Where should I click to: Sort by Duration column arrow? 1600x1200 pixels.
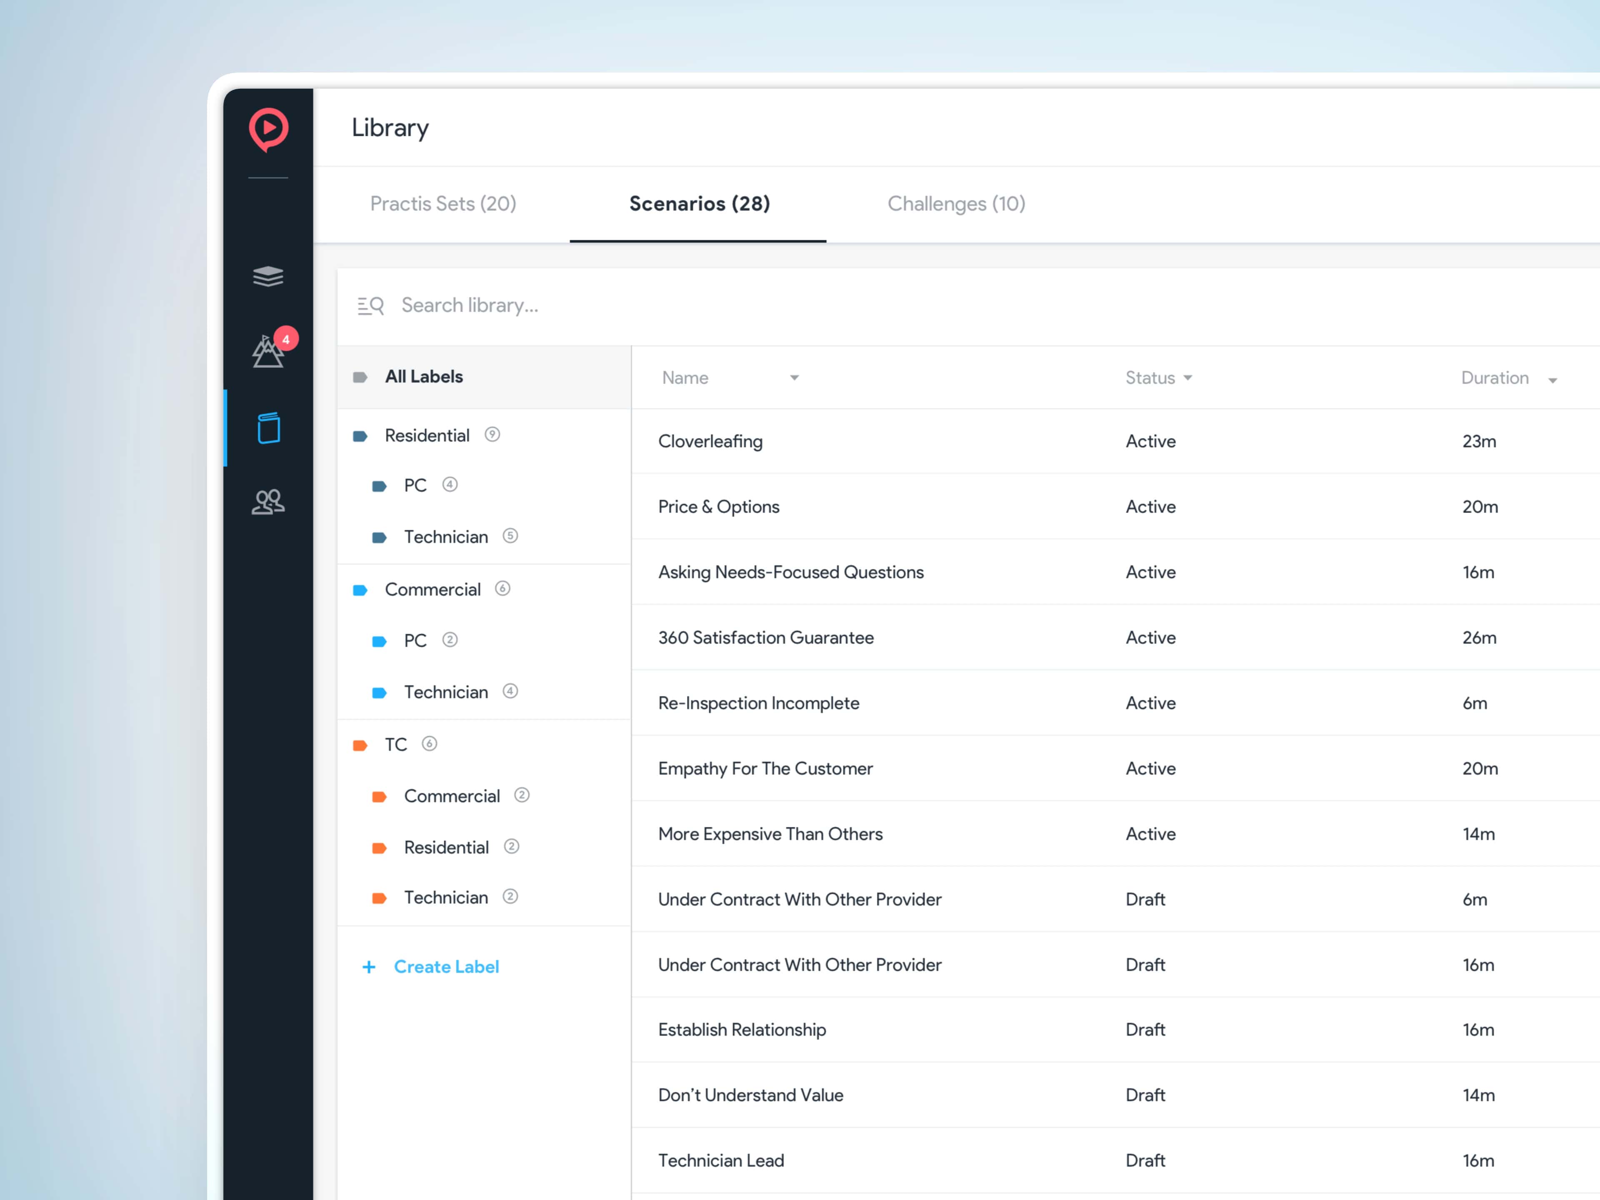click(x=1552, y=380)
